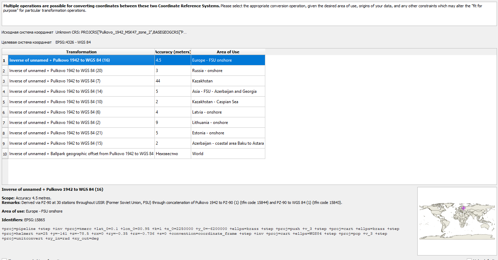Click the world map area-of-use preview
Image resolution: width=498 pixels, height=260 pixels.
(x=456, y=221)
